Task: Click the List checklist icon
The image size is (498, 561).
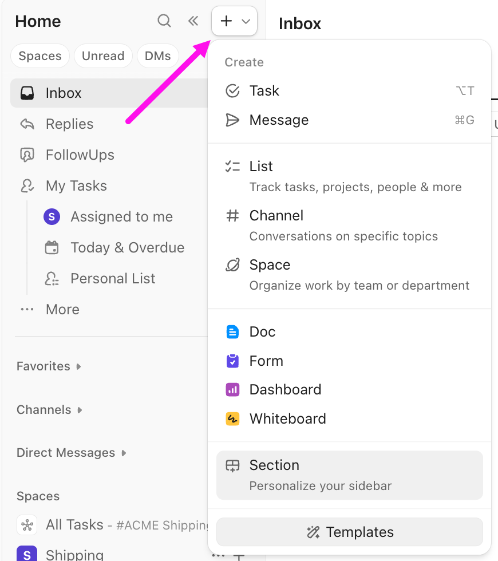Action: (x=232, y=167)
